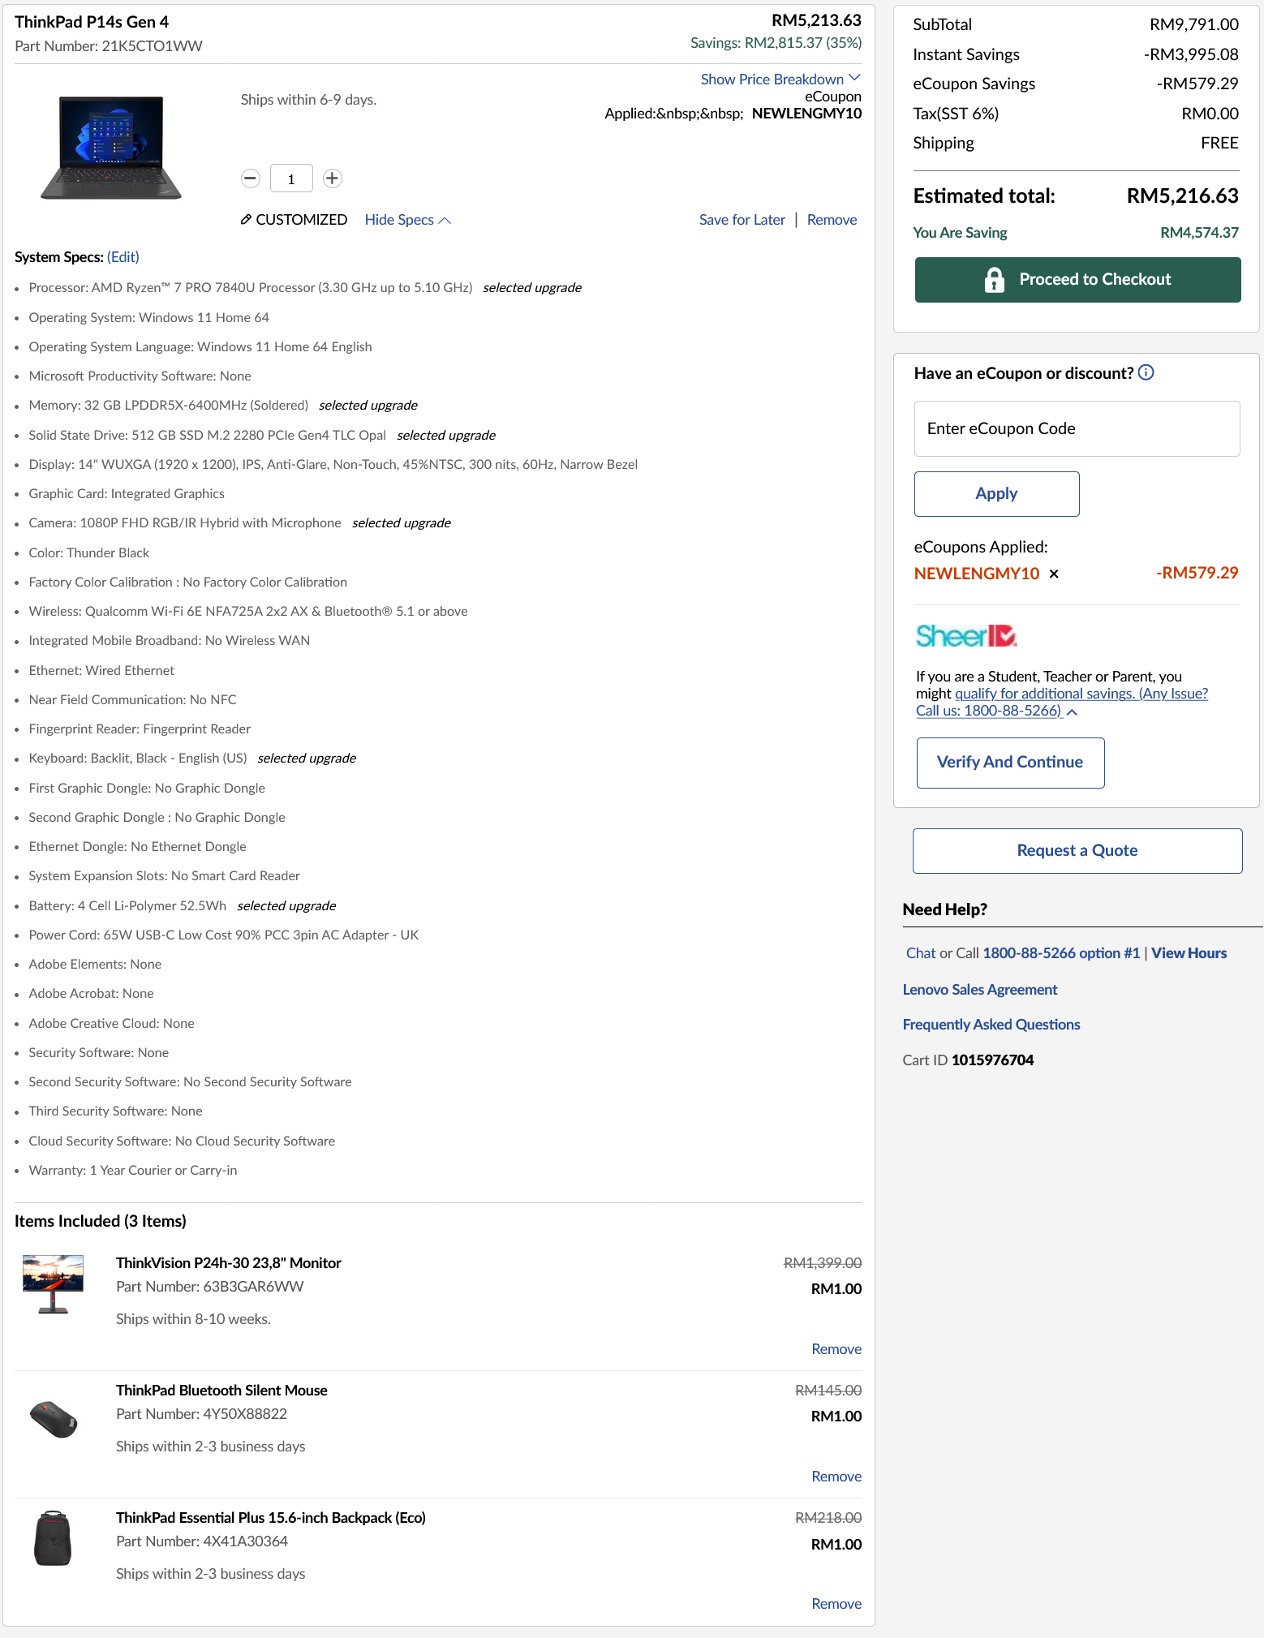Remove the ThinkVision monitor from cart
Viewport: 1264px width, 1638px height.
836,1349
